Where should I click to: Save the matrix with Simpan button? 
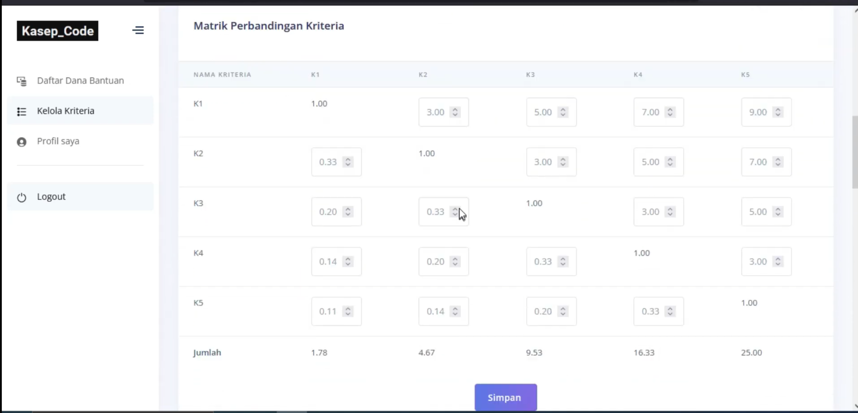(506, 397)
